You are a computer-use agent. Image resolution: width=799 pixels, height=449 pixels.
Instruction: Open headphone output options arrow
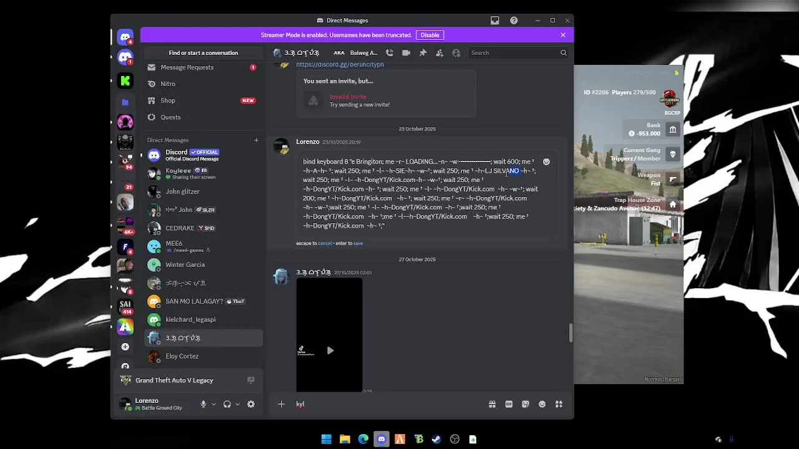coord(237,404)
